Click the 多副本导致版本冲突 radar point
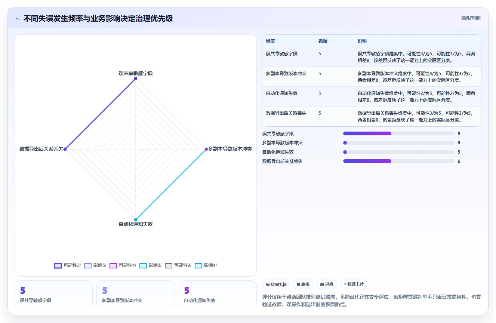The image size is (496, 323). pyautogui.click(x=206, y=149)
